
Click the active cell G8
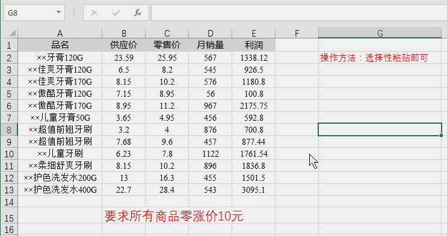(380, 130)
